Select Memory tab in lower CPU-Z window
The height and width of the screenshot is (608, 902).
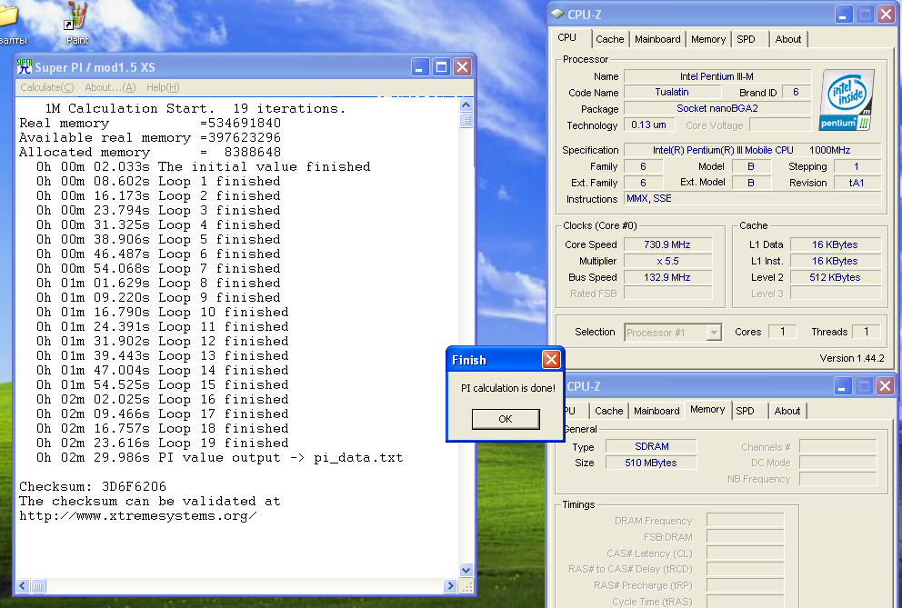click(x=707, y=409)
